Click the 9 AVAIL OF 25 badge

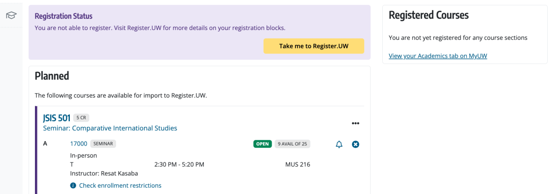point(293,144)
